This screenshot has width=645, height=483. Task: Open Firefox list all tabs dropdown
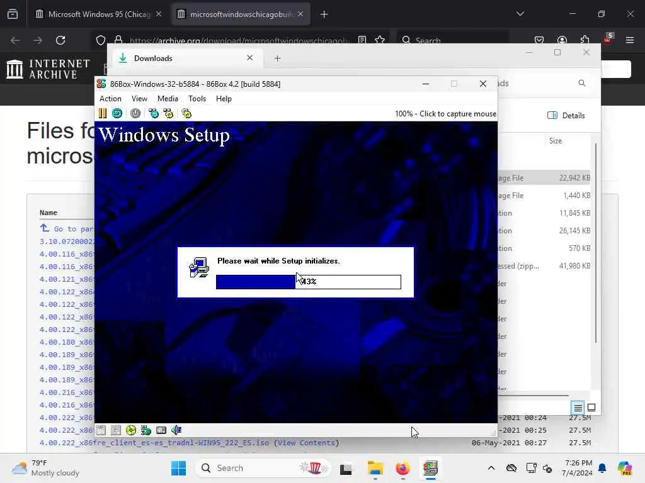(x=520, y=14)
